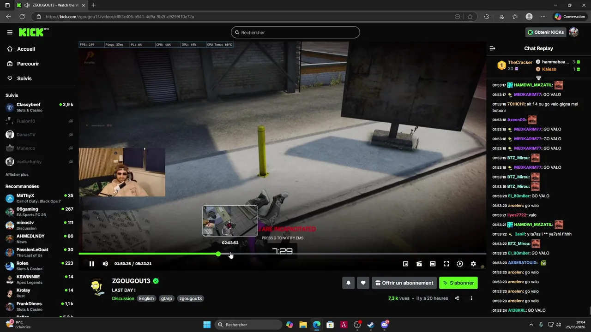Viewport: 591px width, 332px height.
Task: Open the Discussion category link
Action: point(123,298)
